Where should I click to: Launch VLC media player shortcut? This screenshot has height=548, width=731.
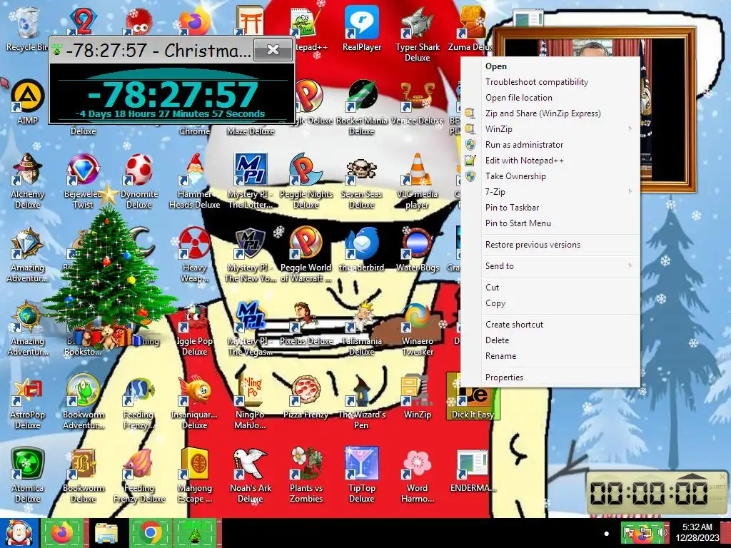pos(417,181)
